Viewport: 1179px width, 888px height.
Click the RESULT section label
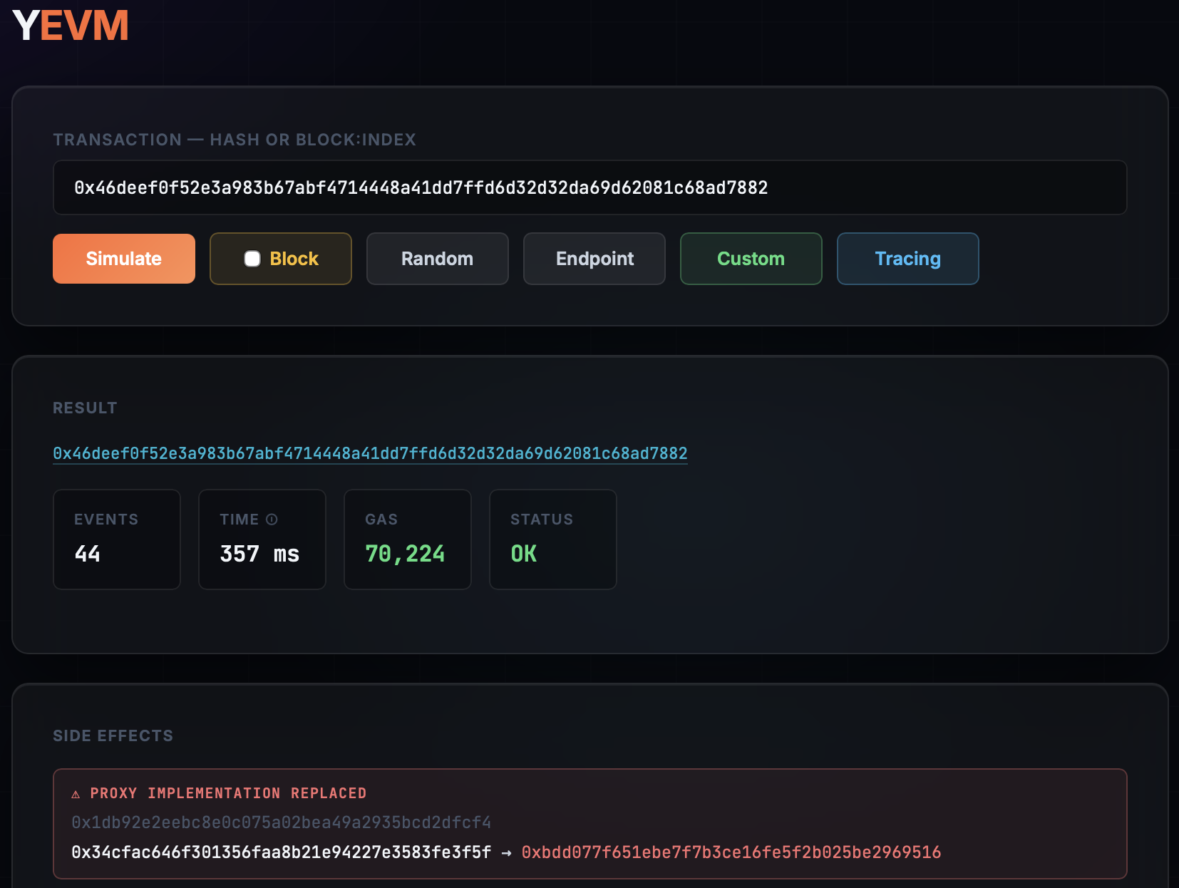[85, 408]
